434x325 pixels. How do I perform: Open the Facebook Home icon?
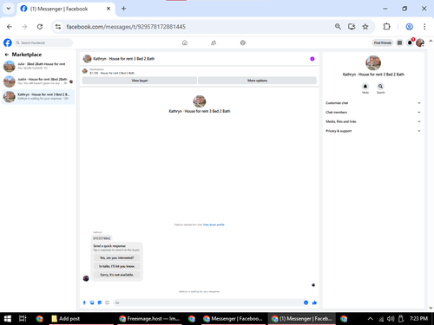pos(185,42)
